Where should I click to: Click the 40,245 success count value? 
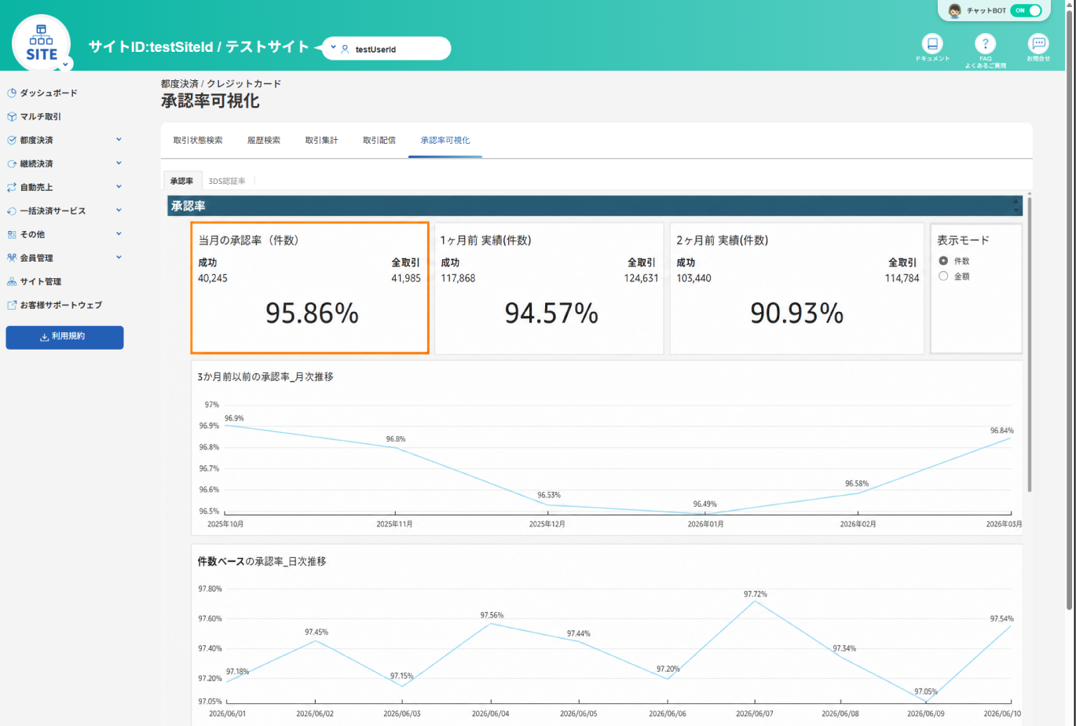tap(213, 278)
